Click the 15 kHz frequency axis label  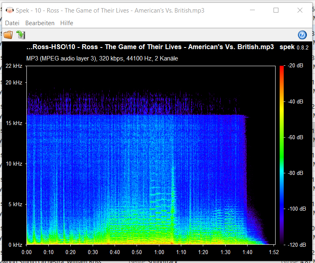click(x=14, y=123)
